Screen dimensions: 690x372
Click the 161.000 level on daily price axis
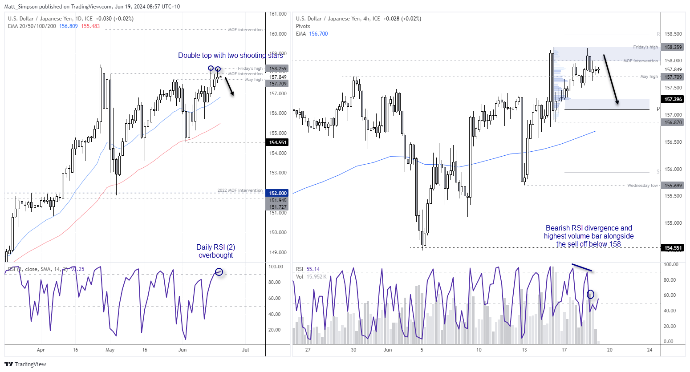278,14
